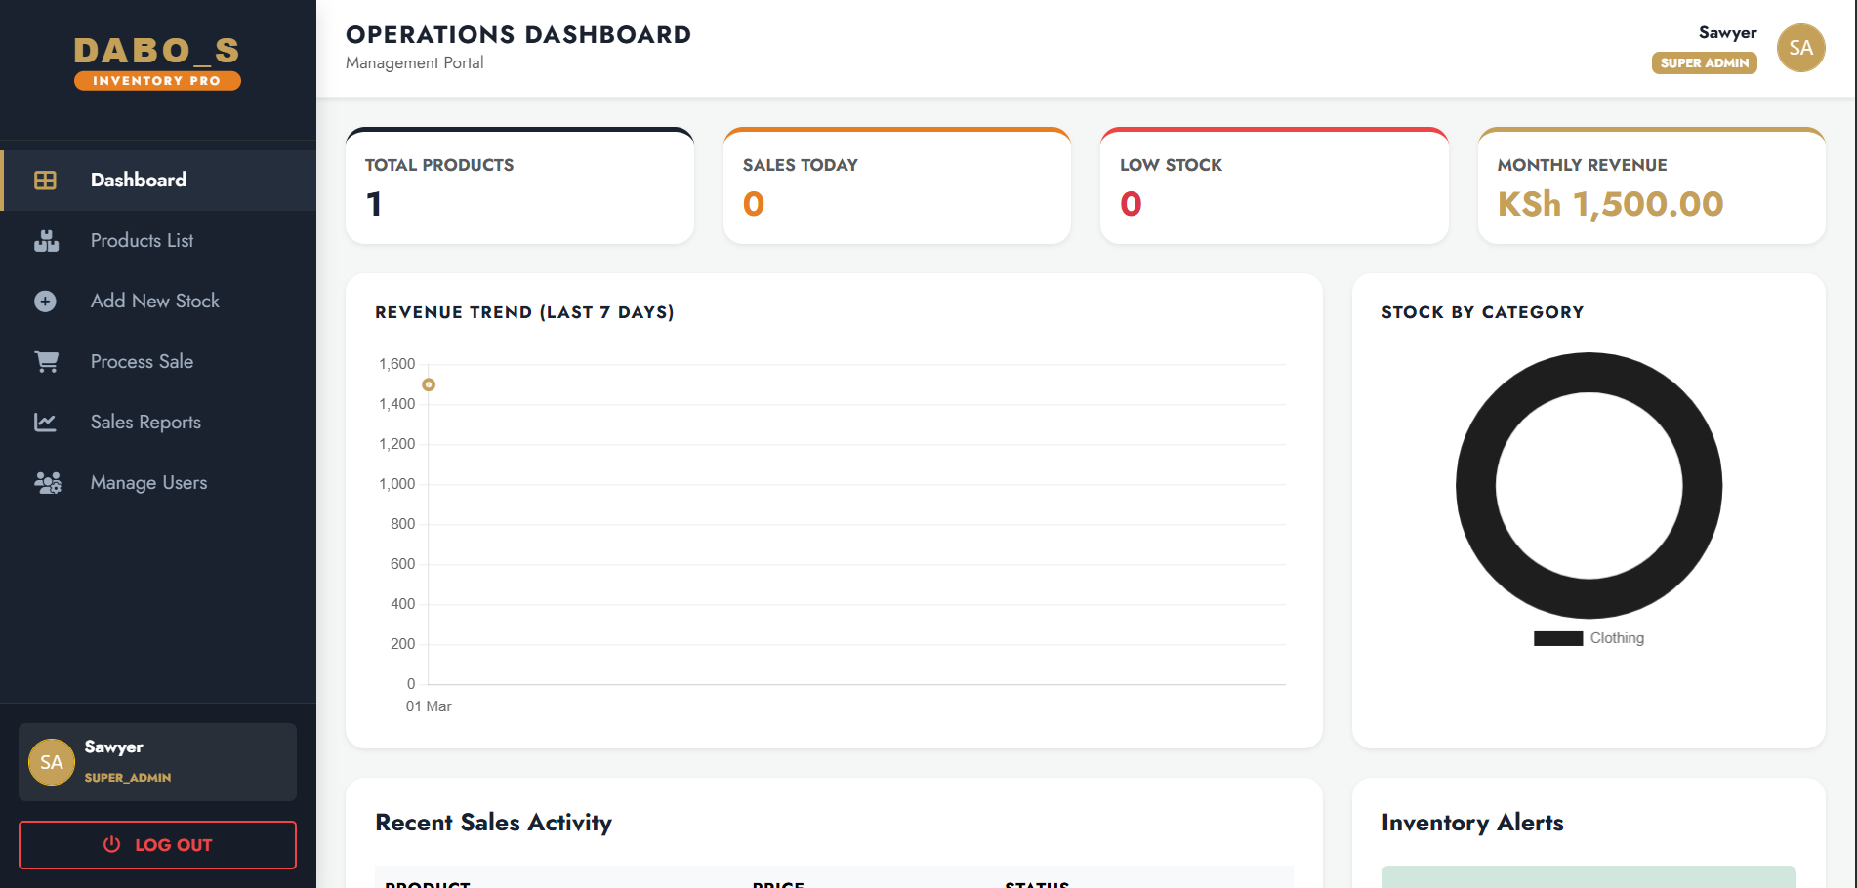Image resolution: width=1857 pixels, height=888 pixels.
Task: Click the 01 Mar axis label
Action: (429, 706)
